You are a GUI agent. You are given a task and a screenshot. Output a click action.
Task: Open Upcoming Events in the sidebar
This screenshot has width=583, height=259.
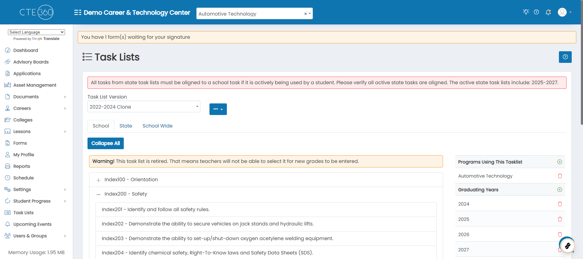pos(32,224)
